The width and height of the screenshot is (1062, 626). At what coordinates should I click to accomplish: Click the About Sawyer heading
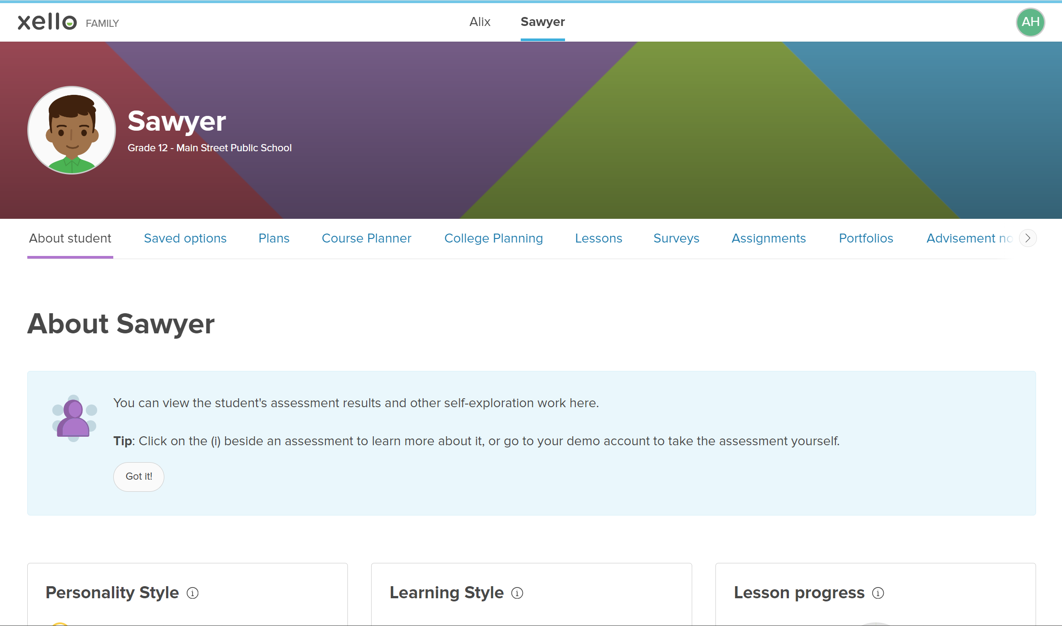pyautogui.click(x=121, y=324)
